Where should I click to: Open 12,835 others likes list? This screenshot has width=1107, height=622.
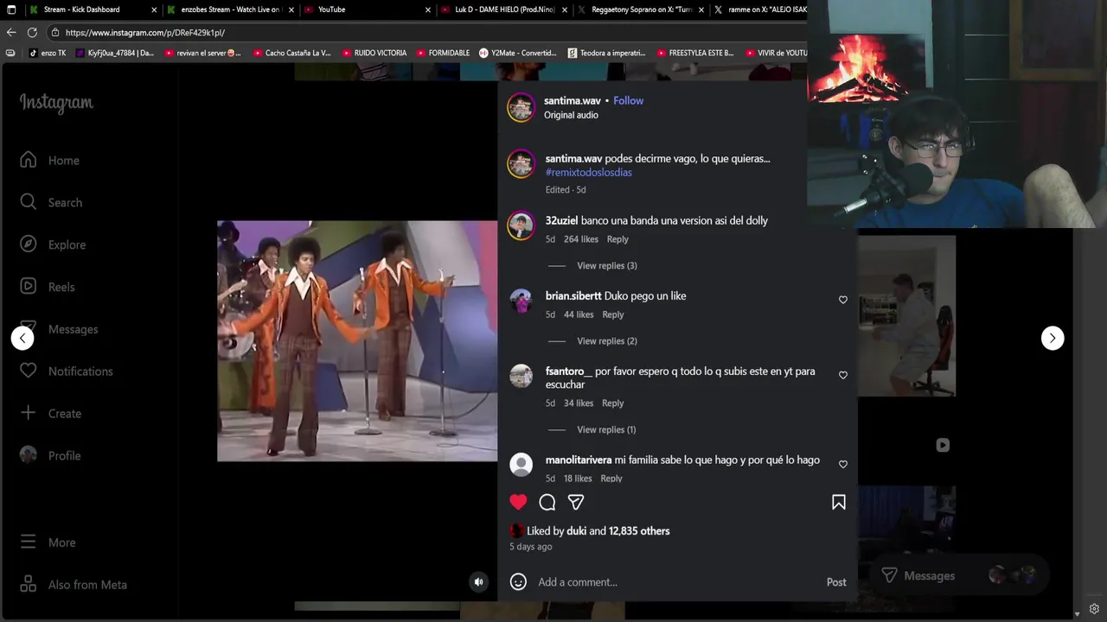[639, 531]
